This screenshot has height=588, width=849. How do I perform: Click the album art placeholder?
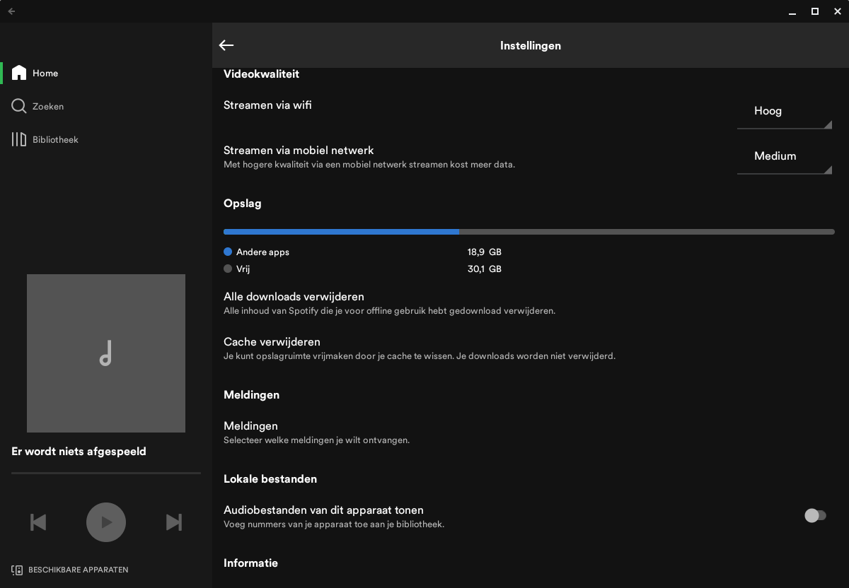[x=106, y=353]
